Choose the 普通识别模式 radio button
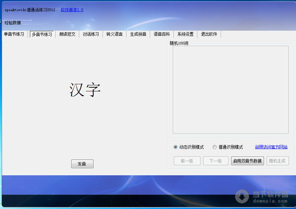Image resolution: width=296 pixels, height=209 pixels. point(215,147)
